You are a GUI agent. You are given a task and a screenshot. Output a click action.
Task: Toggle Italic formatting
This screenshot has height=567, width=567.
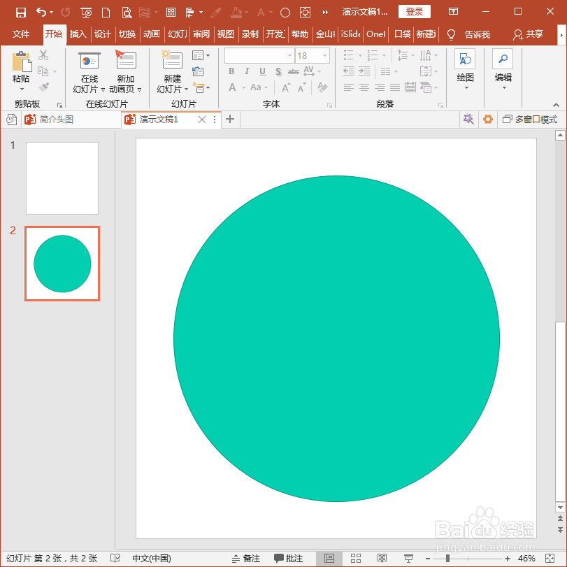247,71
